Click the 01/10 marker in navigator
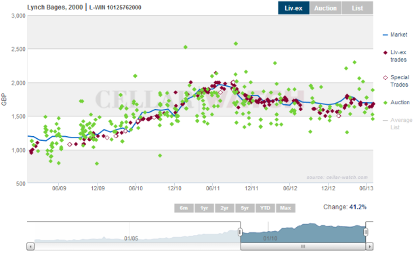This screenshot has width=414, height=254. pos(270,238)
